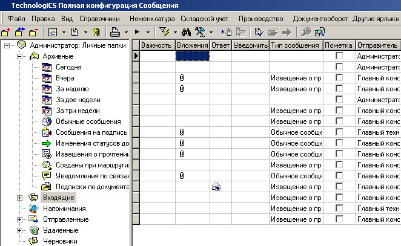Viewport: 401px width, 246px height.
Task: Tick Пометка checkbox in the last table row
Action: point(339,219)
